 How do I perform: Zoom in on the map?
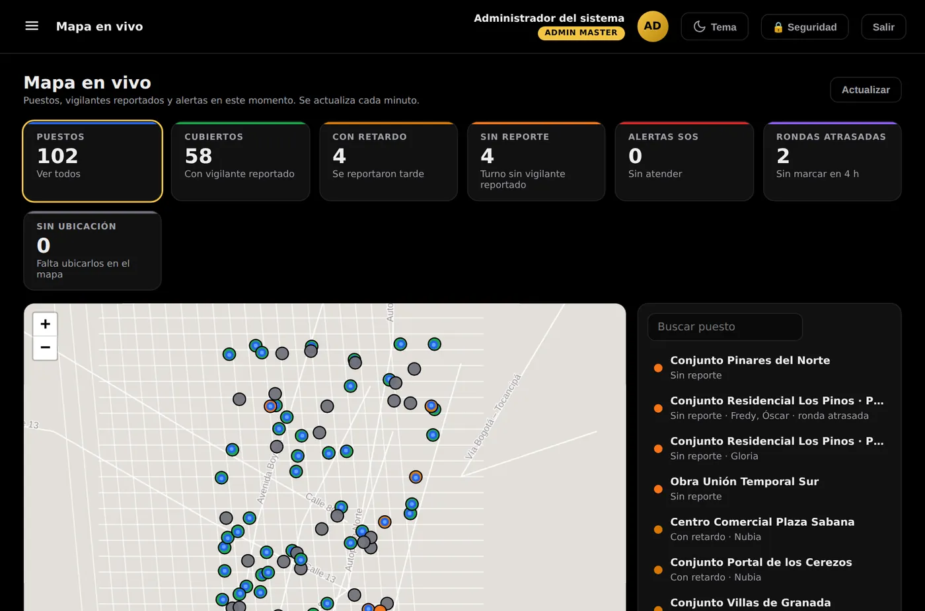coord(45,324)
